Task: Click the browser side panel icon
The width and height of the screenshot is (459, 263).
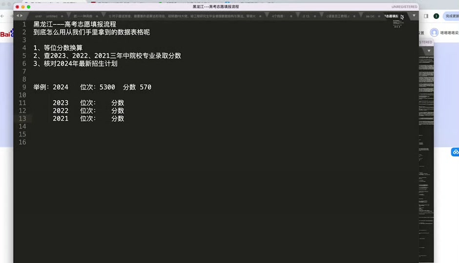Action: pos(426,16)
